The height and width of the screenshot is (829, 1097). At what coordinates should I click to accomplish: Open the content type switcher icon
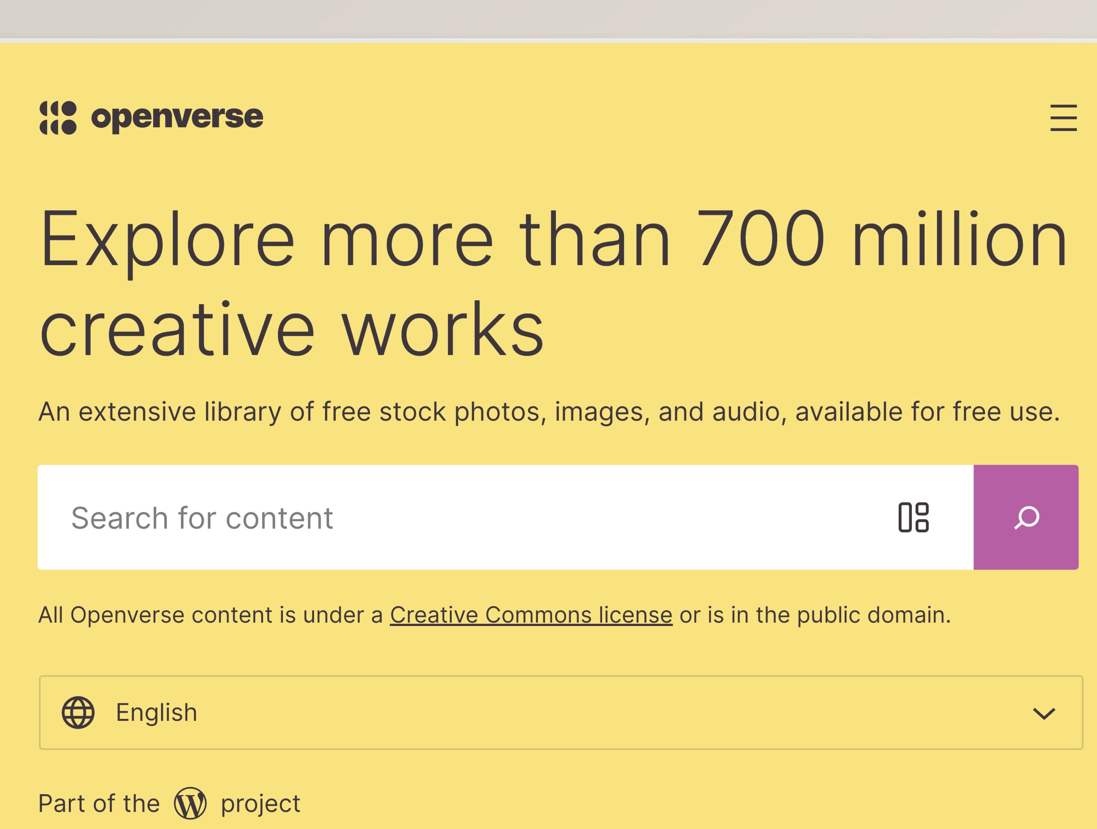click(914, 517)
